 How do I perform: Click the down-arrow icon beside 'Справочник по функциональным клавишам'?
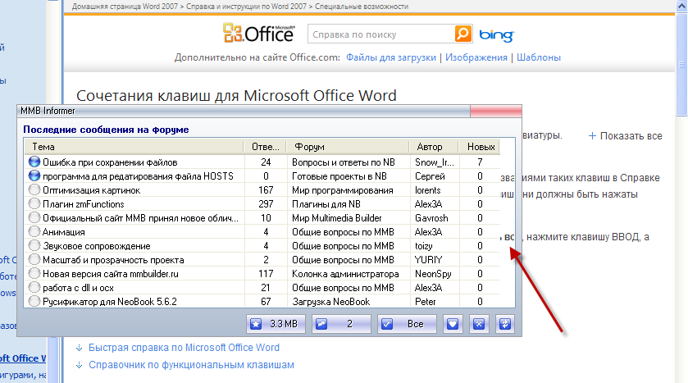click(79, 365)
